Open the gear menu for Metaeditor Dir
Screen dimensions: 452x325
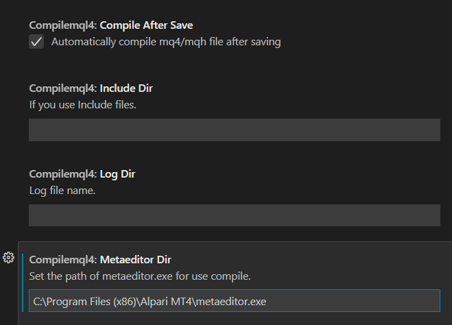(x=8, y=257)
